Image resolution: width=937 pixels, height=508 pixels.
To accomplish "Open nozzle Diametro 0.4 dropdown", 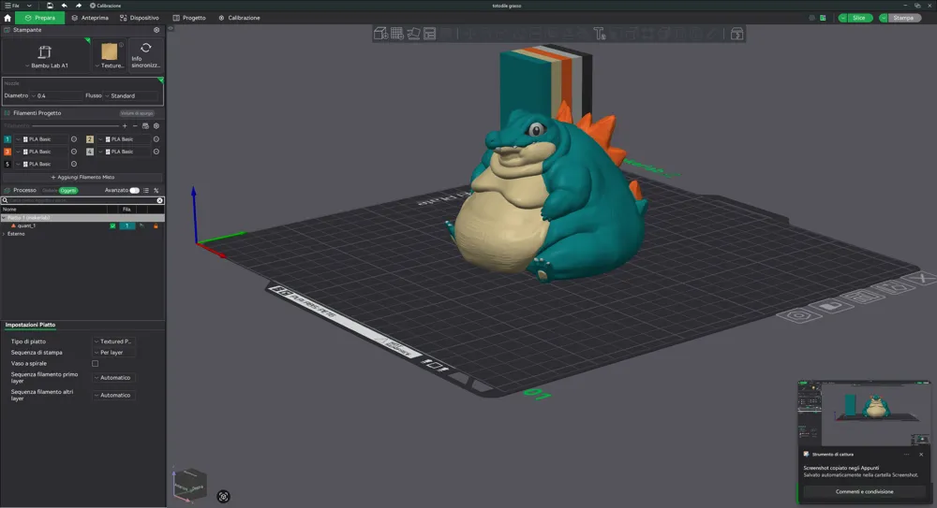I will 56,95.
